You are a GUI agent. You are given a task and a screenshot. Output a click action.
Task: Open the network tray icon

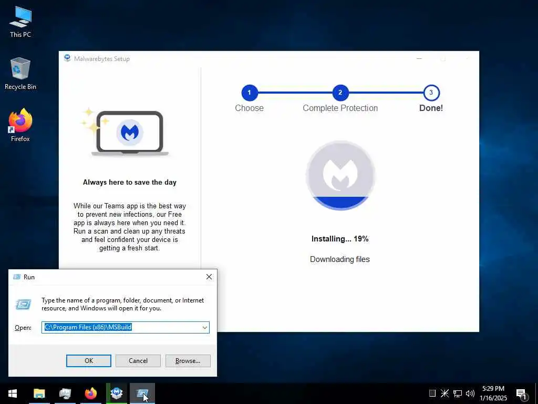pos(458,393)
